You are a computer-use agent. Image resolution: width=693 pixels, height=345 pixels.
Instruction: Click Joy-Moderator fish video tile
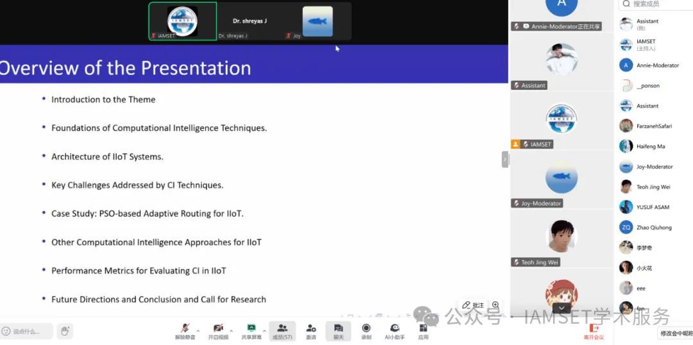(x=561, y=180)
